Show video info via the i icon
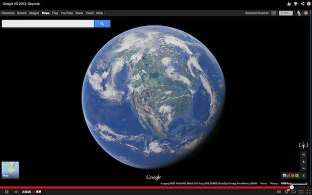Viewport: 312px width, 195px height. (309, 4)
